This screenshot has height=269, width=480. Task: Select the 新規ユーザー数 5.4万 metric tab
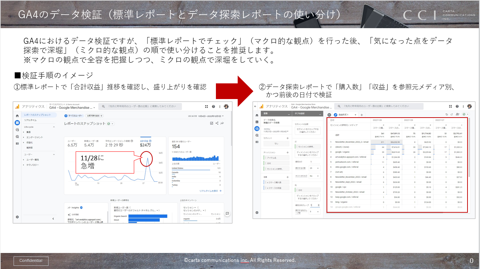pos(91,143)
